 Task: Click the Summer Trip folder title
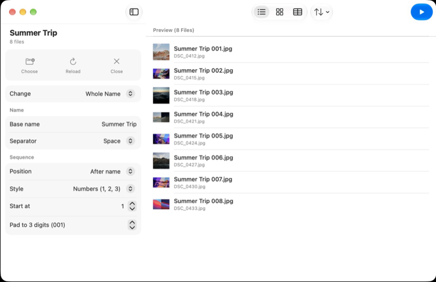33,33
